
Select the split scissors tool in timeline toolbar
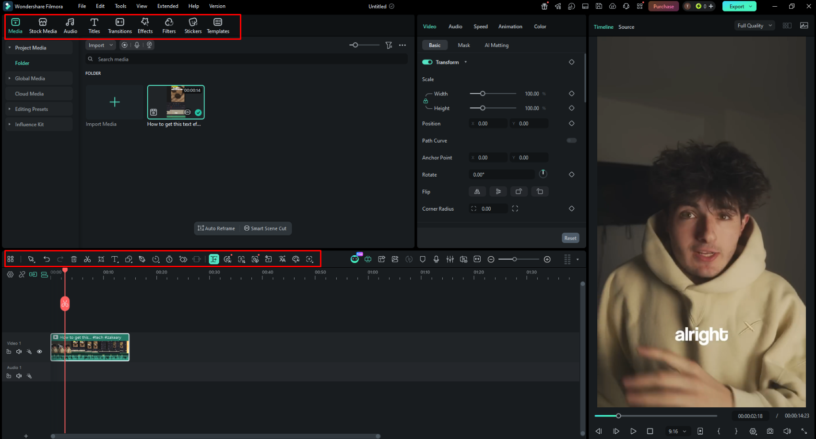pyautogui.click(x=87, y=259)
